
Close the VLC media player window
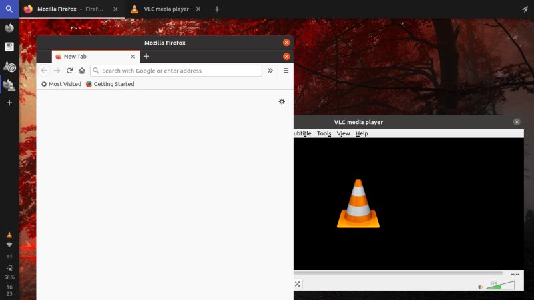point(517,122)
